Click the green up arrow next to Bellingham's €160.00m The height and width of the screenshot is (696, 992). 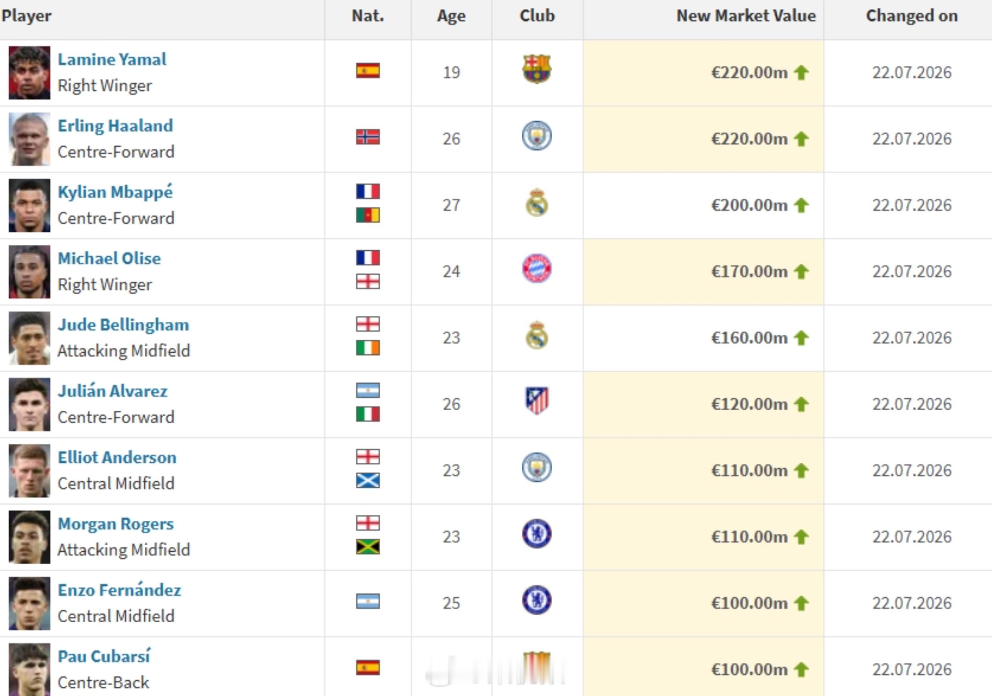tap(801, 338)
